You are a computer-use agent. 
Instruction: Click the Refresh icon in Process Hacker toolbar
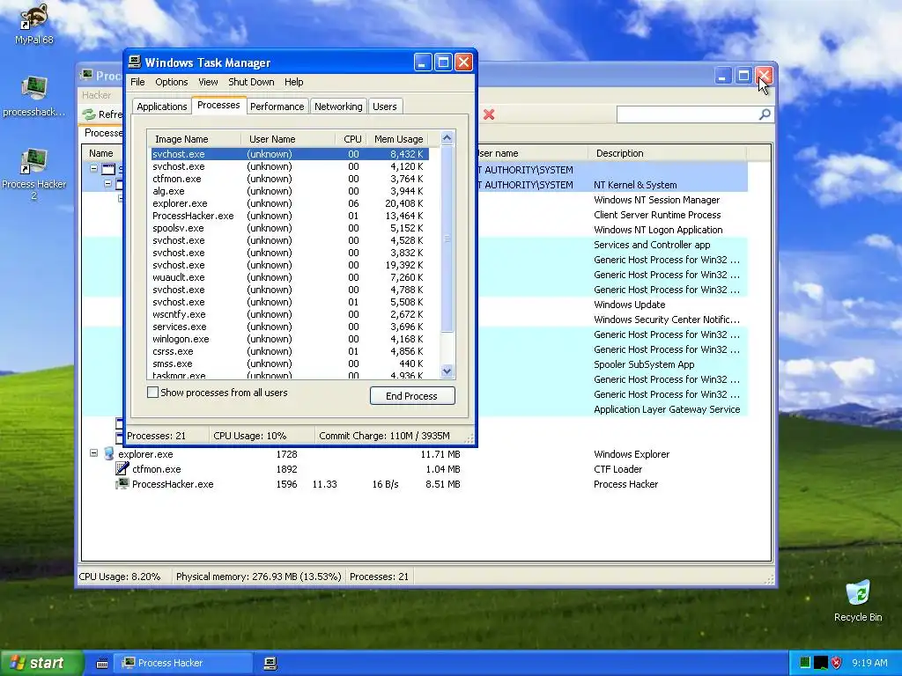pos(89,114)
